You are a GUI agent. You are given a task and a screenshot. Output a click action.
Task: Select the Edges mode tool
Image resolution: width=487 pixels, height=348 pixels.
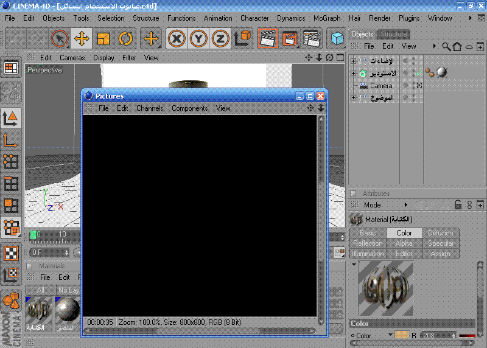11,184
